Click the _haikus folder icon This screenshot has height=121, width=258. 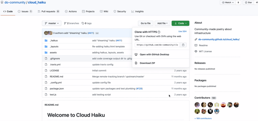pyautogui.click(x=46, y=40)
